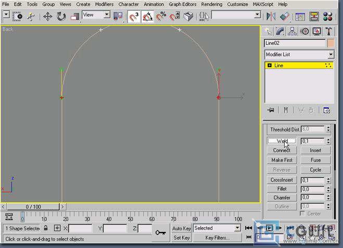Open the Customize menu
The height and width of the screenshot is (248, 343).
coord(237,4)
